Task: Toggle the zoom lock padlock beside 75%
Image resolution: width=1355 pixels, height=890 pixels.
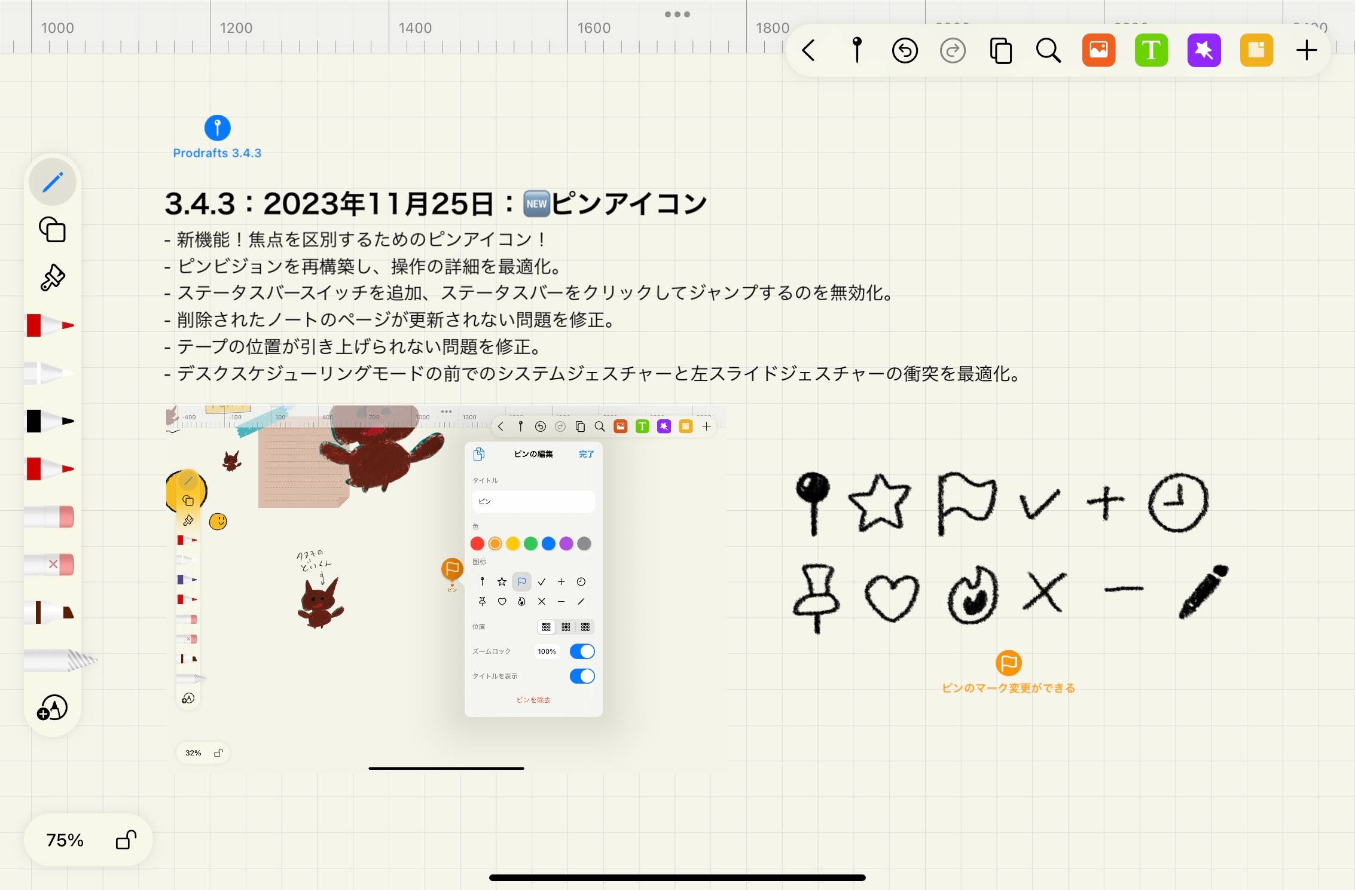Action: pyautogui.click(x=126, y=840)
